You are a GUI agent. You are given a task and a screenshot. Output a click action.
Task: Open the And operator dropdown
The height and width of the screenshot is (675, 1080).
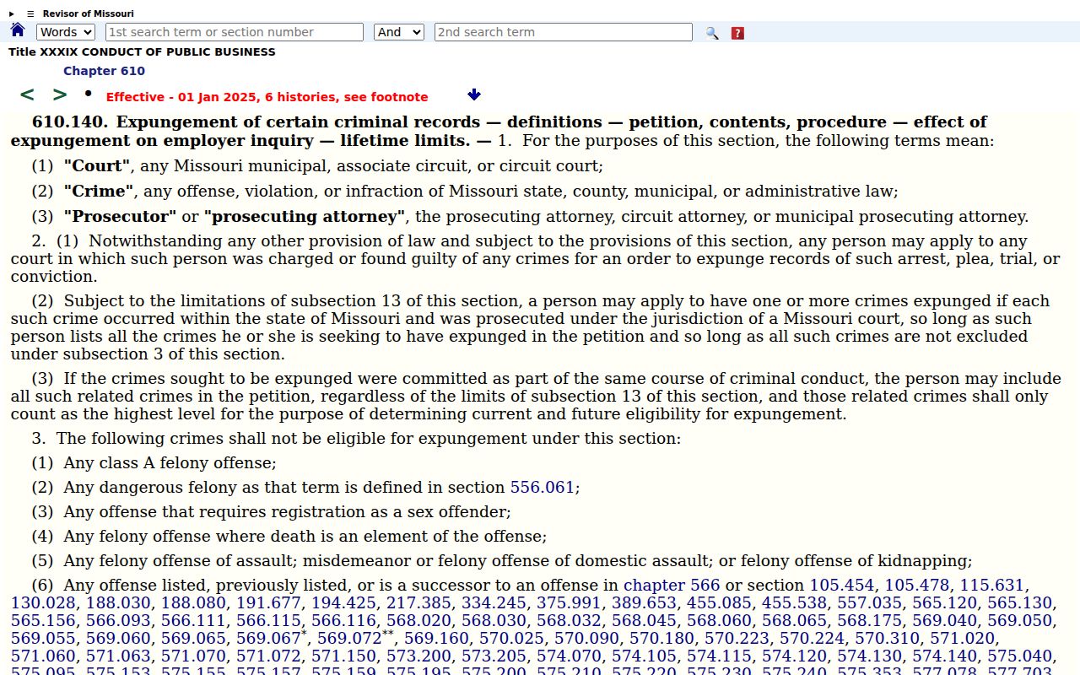[399, 32]
